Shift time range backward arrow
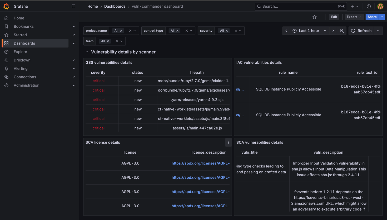387x220 pixels. 286,31
